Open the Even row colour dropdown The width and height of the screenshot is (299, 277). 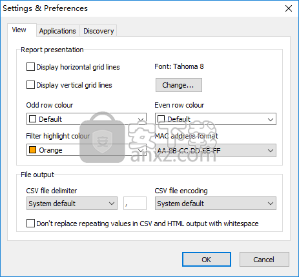216,119
